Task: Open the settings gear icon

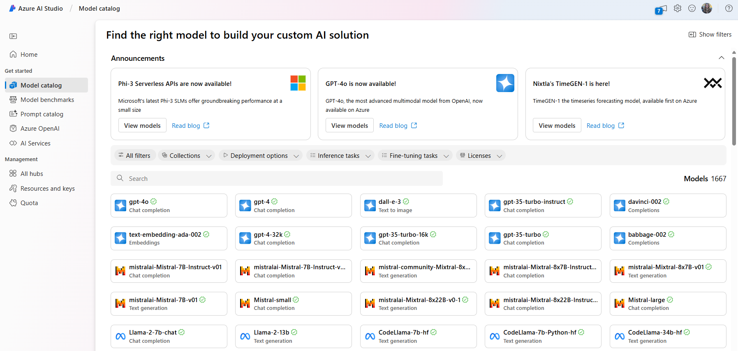Action: tap(678, 9)
